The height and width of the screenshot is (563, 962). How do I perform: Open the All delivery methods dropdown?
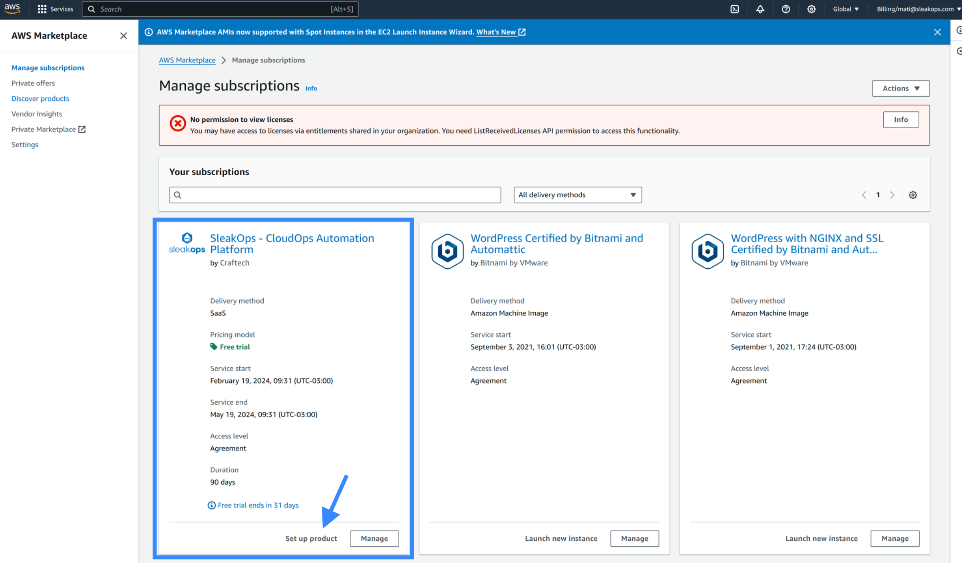point(577,195)
